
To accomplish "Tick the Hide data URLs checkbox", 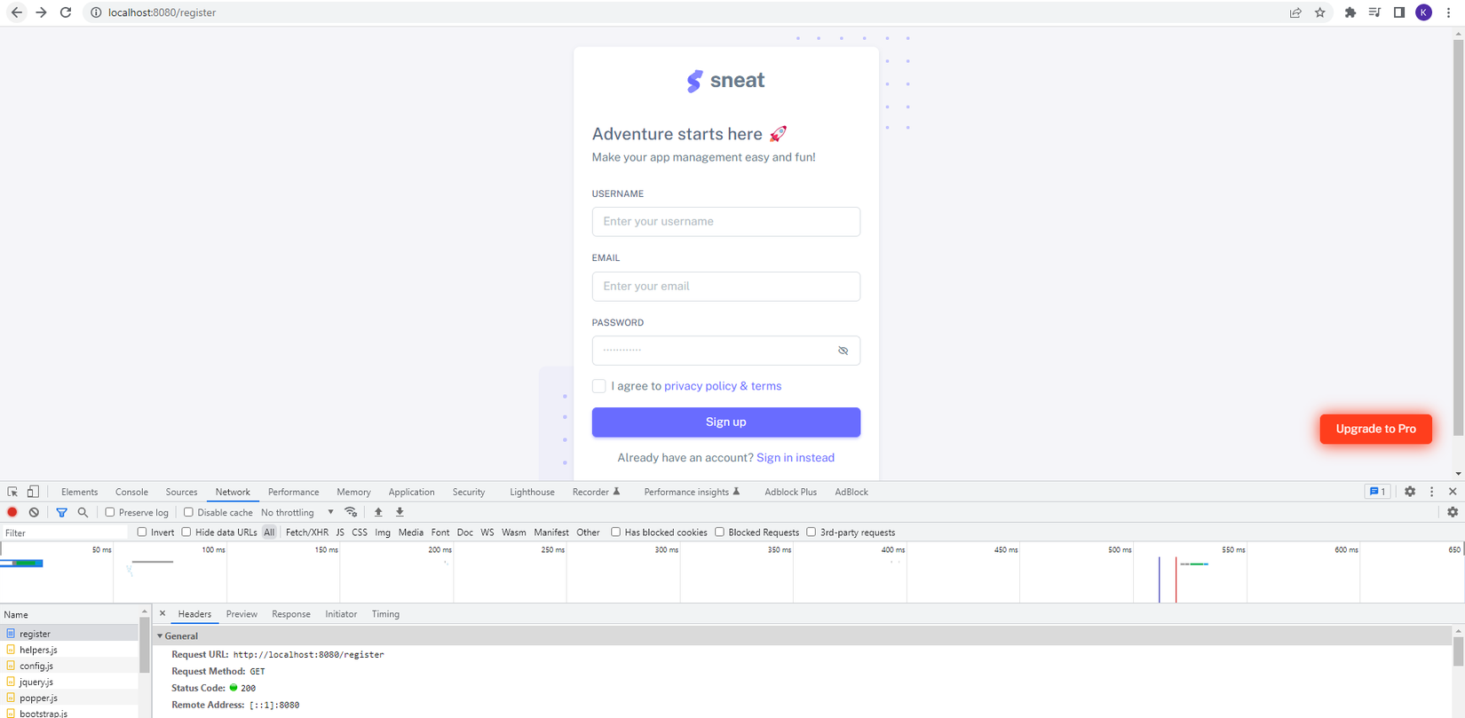I will click(x=186, y=533).
